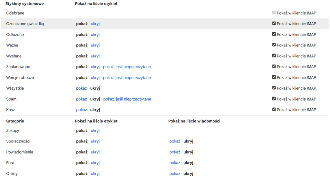Toggle IMAP checkbox for Spam
The height and width of the screenshot is (178, 330).
[274, 99]
